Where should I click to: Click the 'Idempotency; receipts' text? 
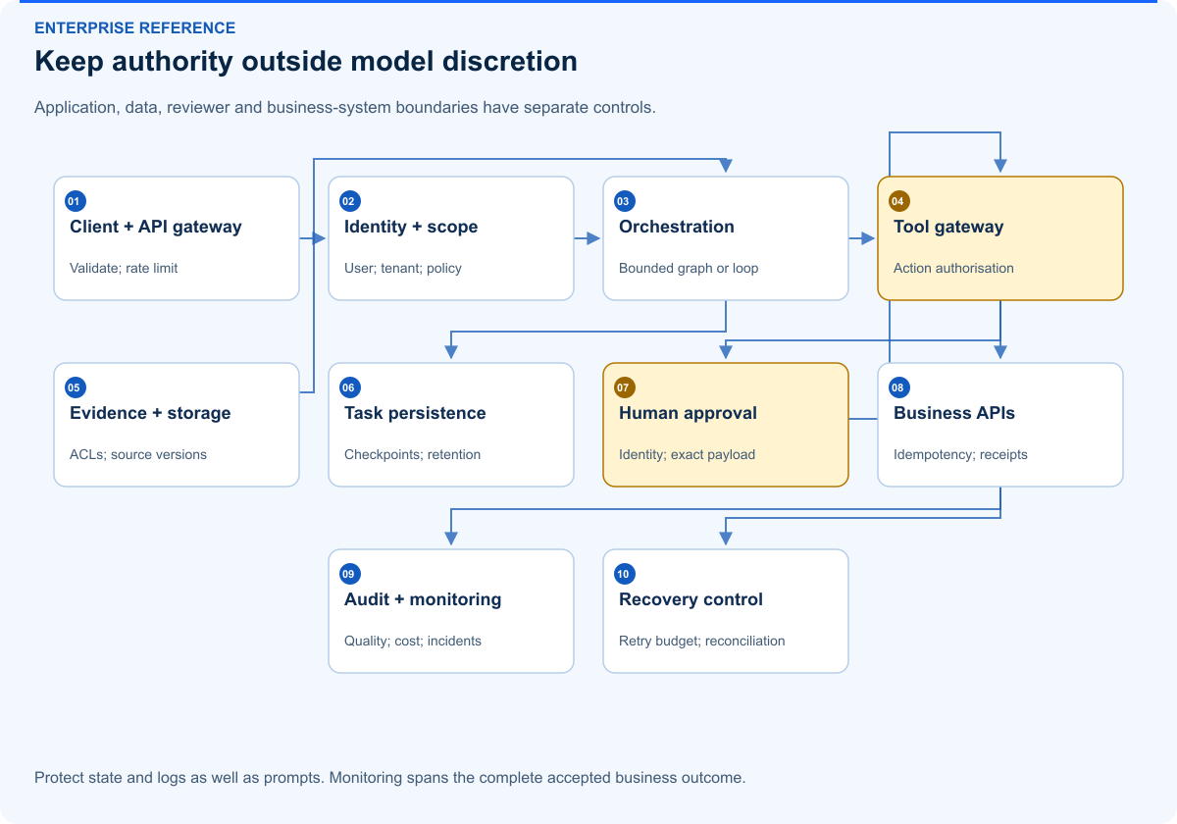[960, 454]
